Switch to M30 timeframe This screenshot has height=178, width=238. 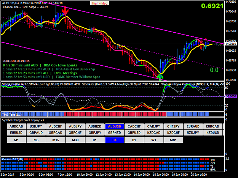pos(75,140)
